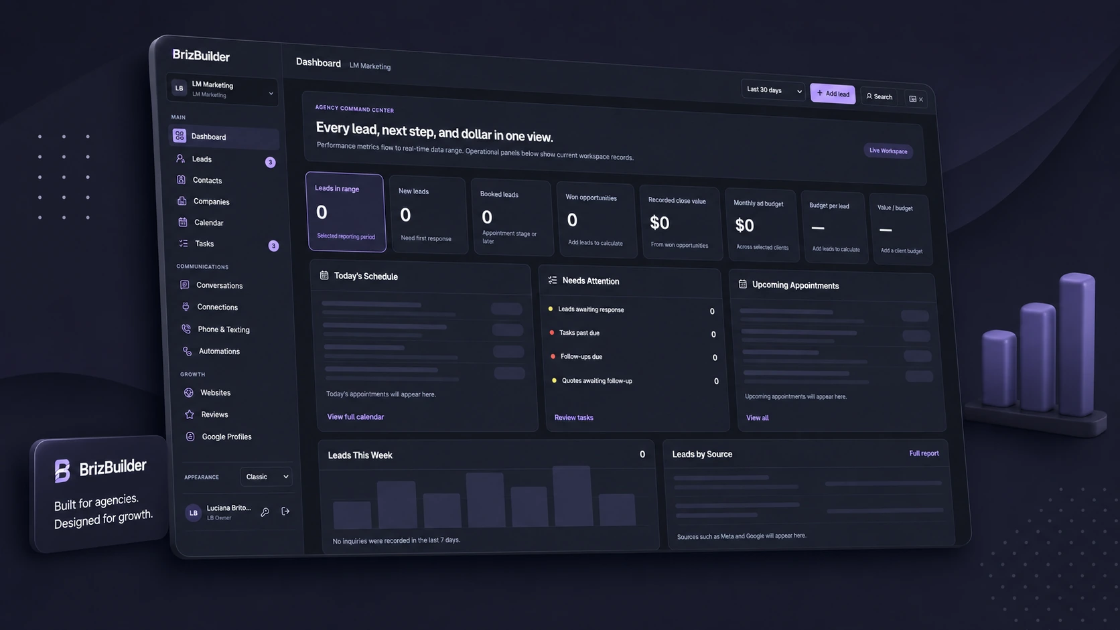Select the Value / budget card
This screenshot has width=1120, height=630.
900,230
